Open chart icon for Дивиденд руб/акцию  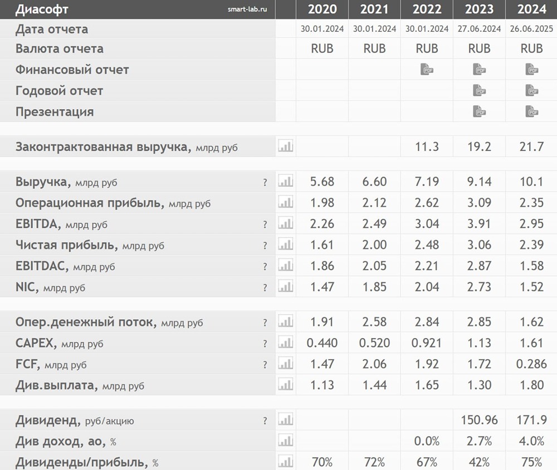pos(286,420)
